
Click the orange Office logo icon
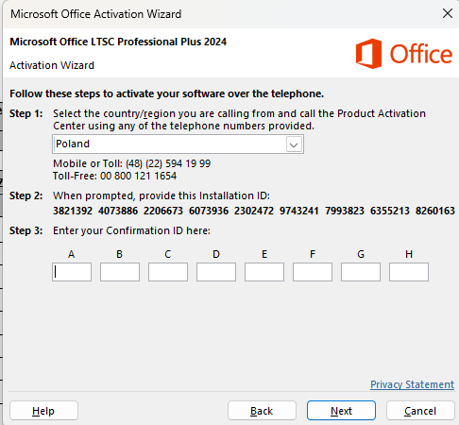point(368,54)
